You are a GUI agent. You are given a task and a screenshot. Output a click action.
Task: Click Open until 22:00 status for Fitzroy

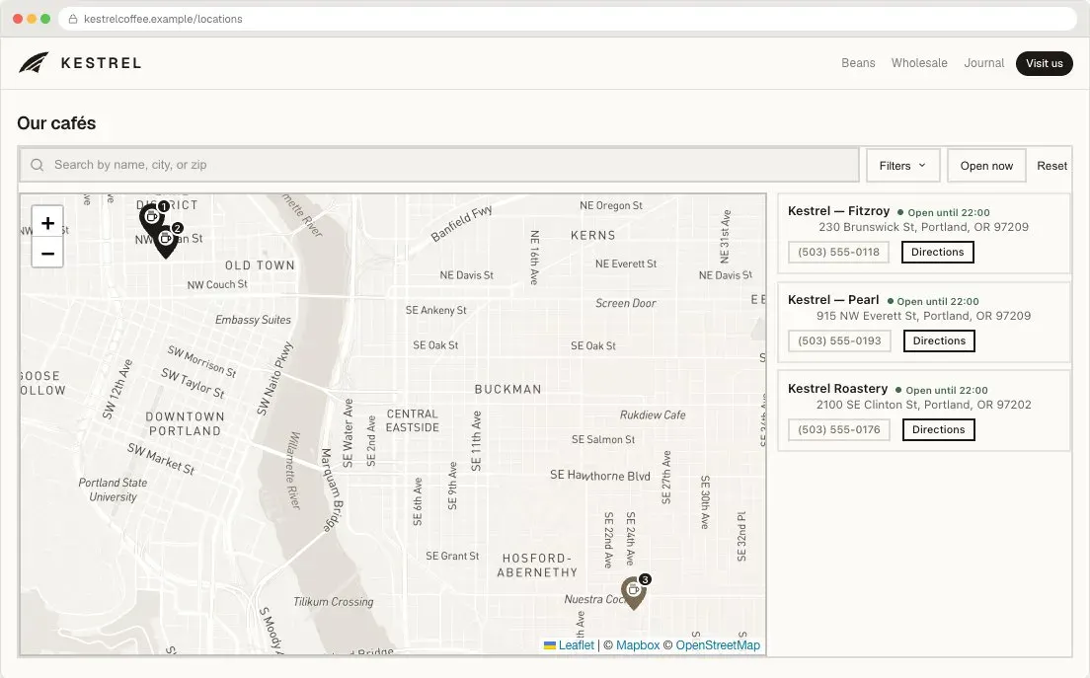click(943, 212)
